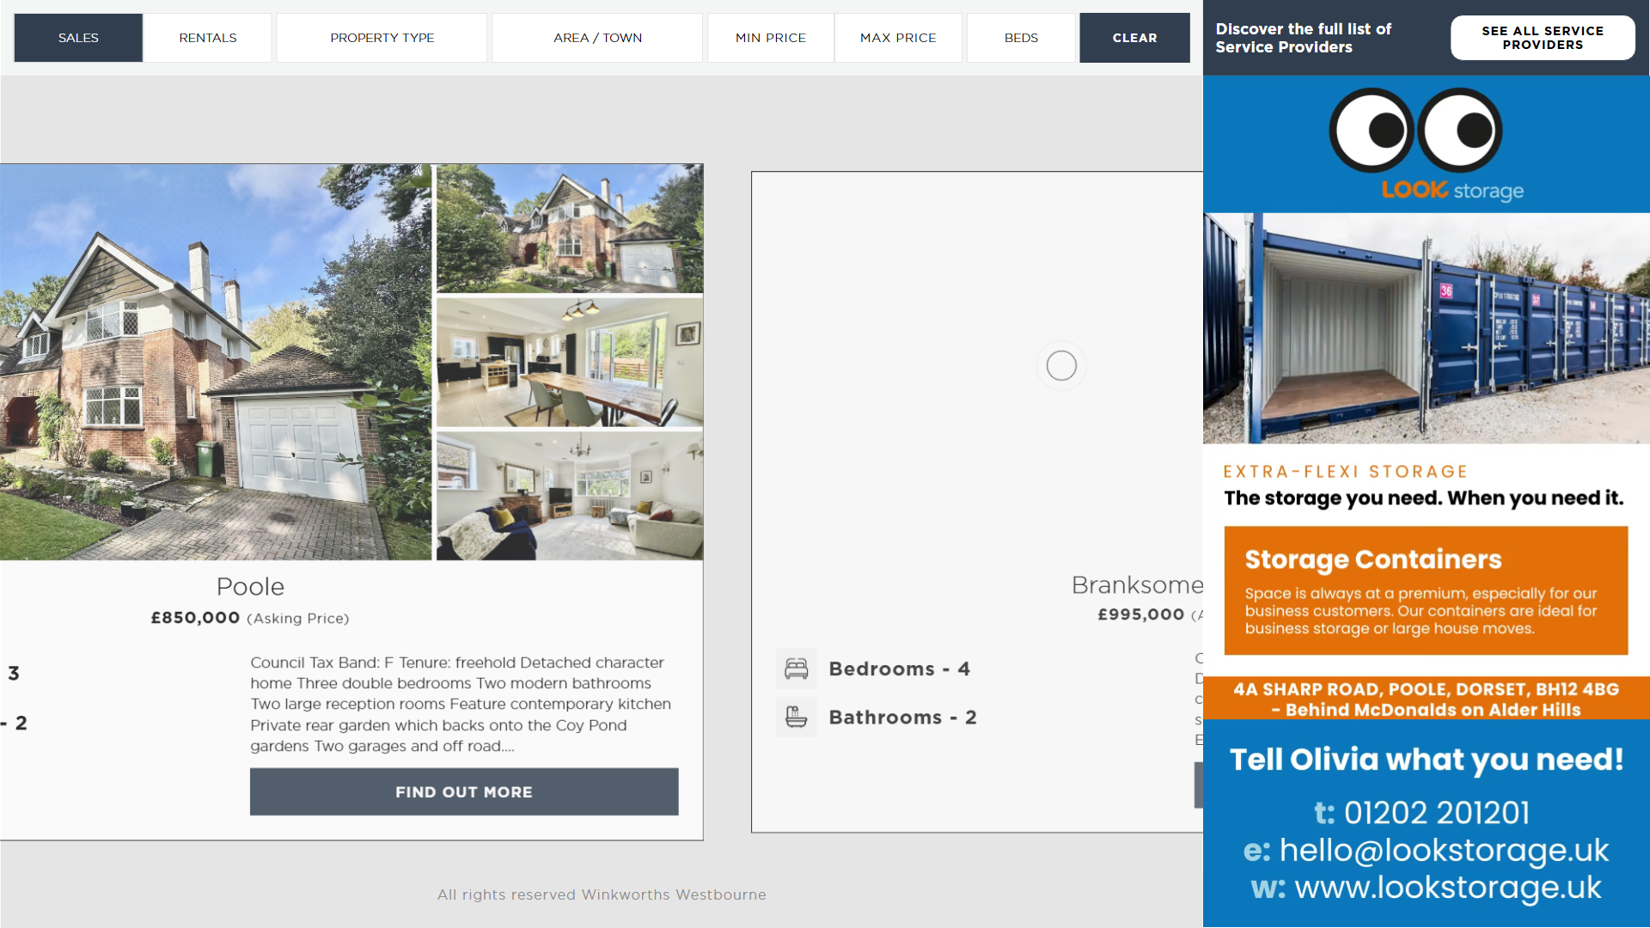Click See All Service Providers button
Image resolution: width=1650 pixels, height=928 pixels.
coord(1543,38)
